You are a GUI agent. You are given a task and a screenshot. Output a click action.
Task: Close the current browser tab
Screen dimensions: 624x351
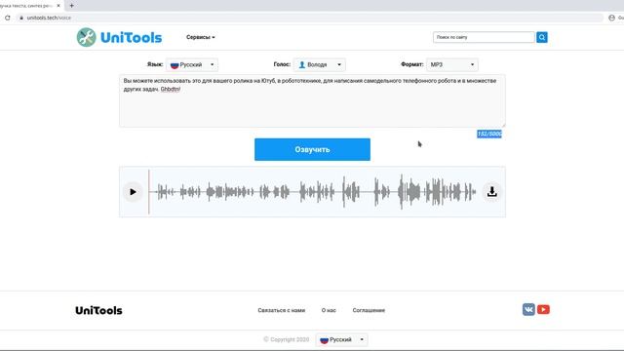pyautogui.click(x=58, y=6)
